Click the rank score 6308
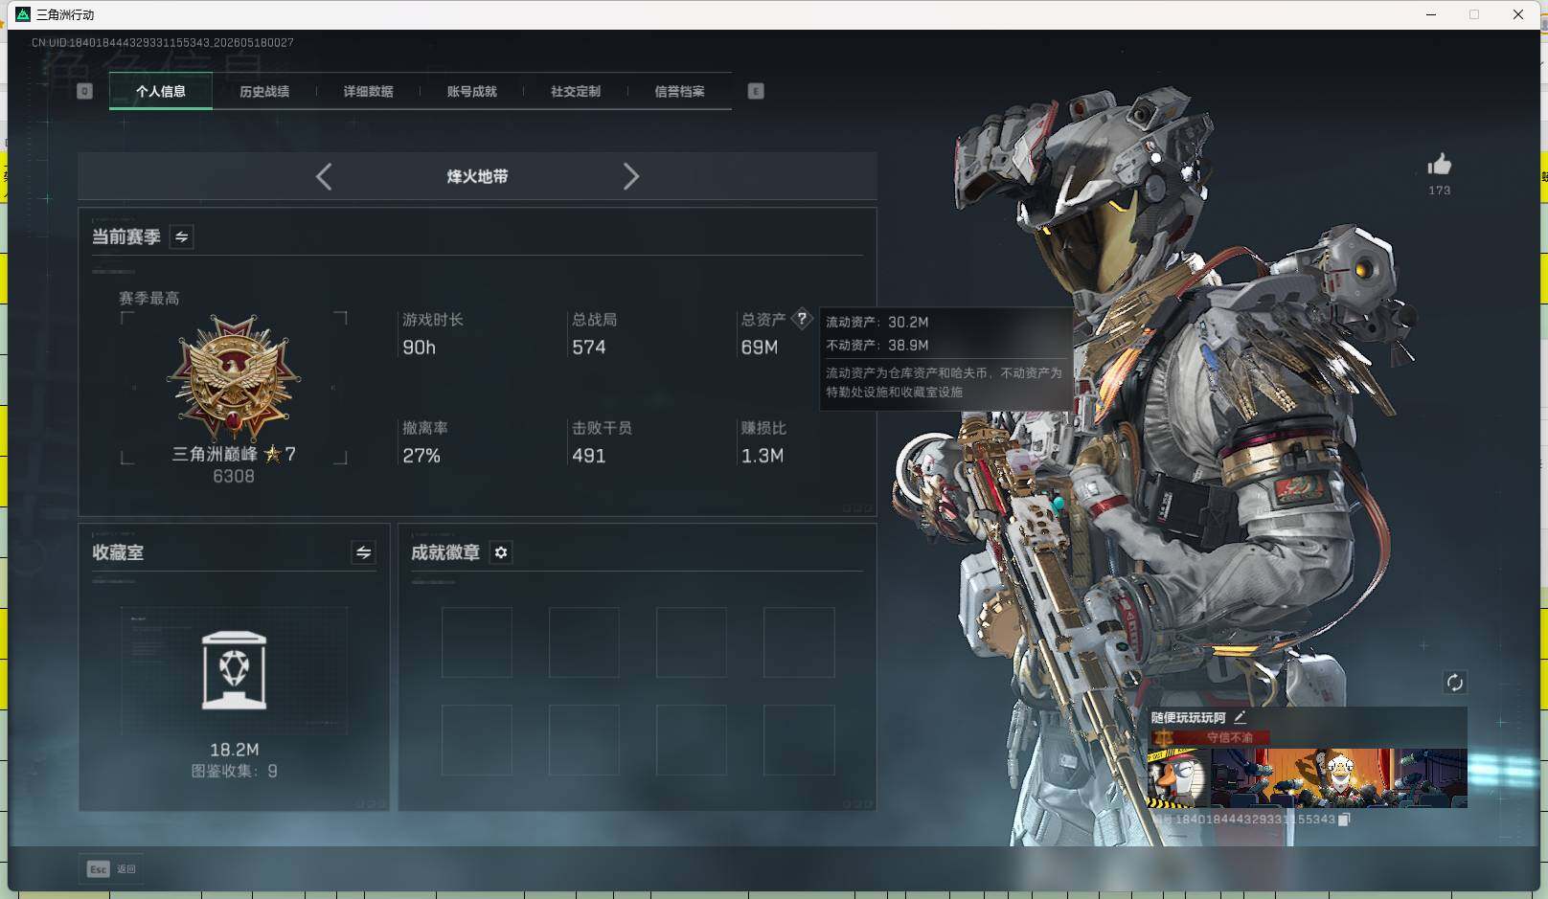1548x899 pixels. [234, 476]
